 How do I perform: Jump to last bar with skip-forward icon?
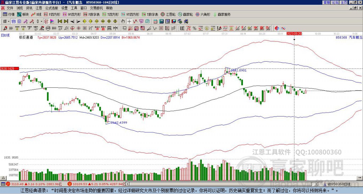click(66, 22)
